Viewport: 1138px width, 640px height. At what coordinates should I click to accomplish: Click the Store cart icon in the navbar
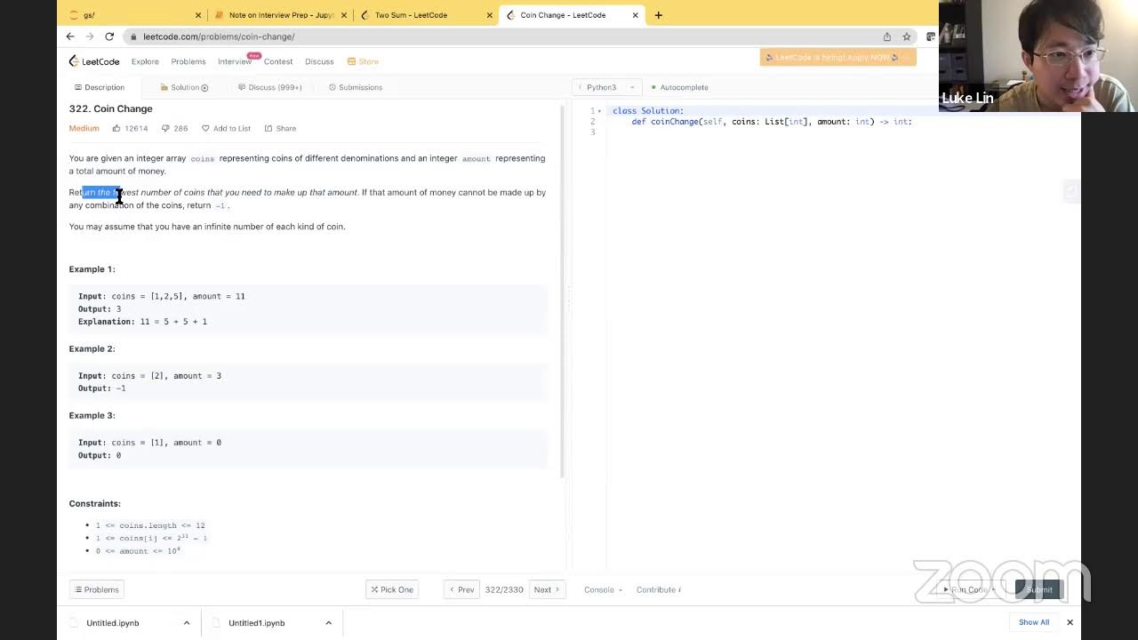click(x=351, y=61)
